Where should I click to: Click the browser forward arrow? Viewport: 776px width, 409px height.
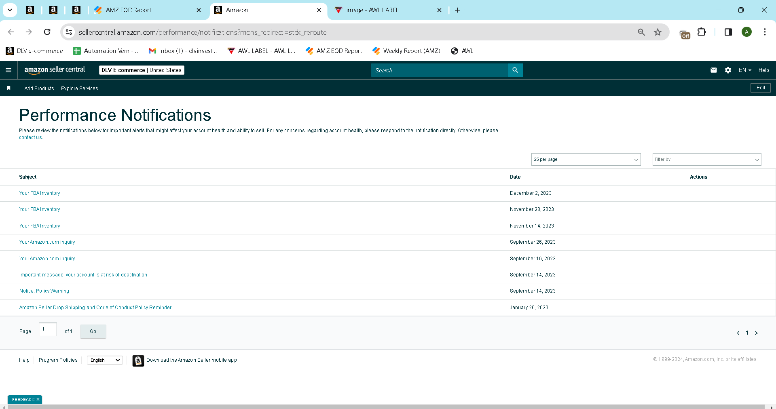pyautogui.click(x=29, y=32)
